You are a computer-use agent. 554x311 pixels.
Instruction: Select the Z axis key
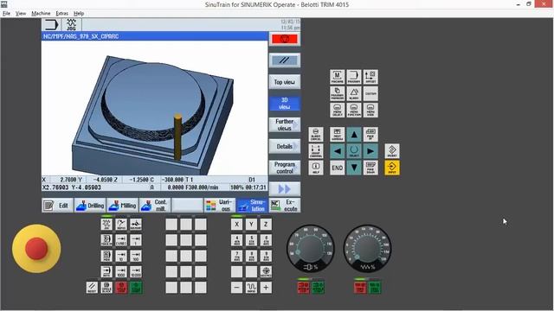point(266,225)
